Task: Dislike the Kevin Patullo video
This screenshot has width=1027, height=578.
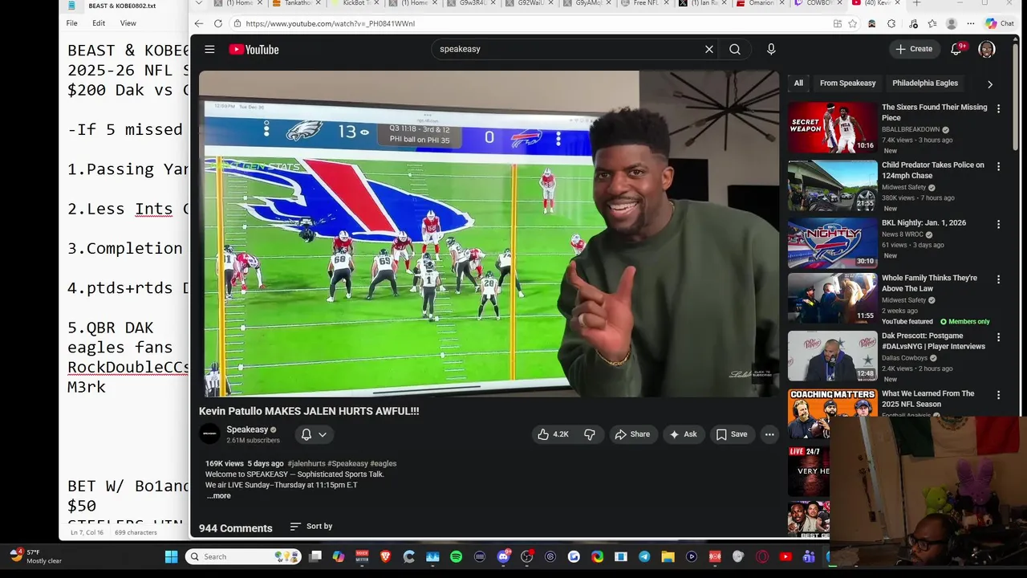Action: [x=590, y=434]
